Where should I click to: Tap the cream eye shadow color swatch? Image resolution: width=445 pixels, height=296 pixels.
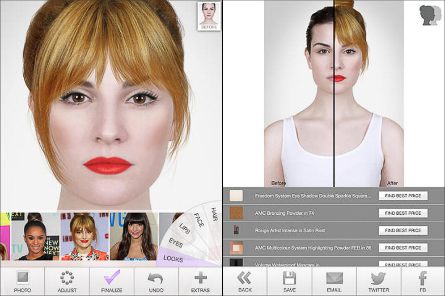(236, 196)
